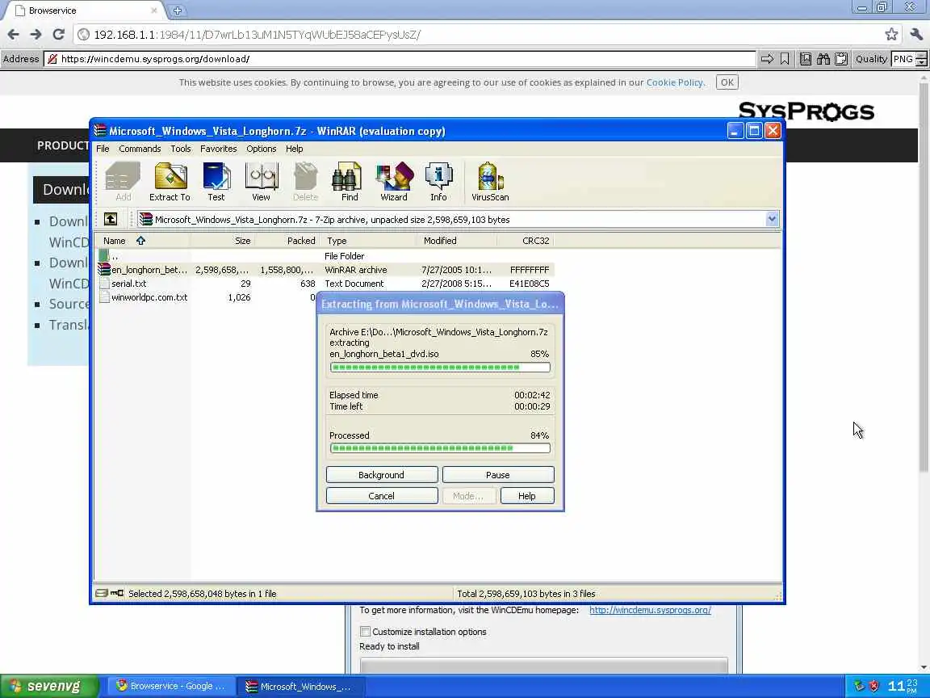
Task: Select the en_longhorn_bet... archive row
Action: tap(325, 270)
